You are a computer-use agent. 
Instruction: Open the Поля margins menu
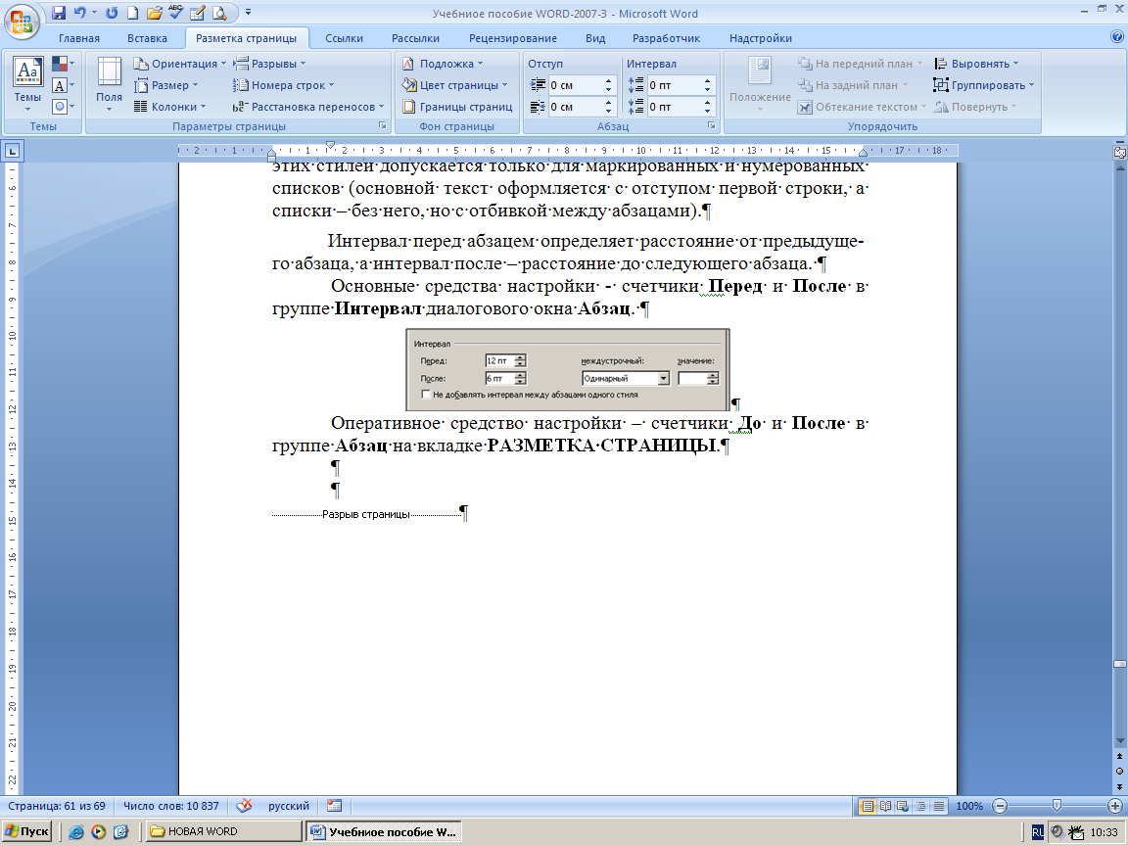tap(110, 83)
